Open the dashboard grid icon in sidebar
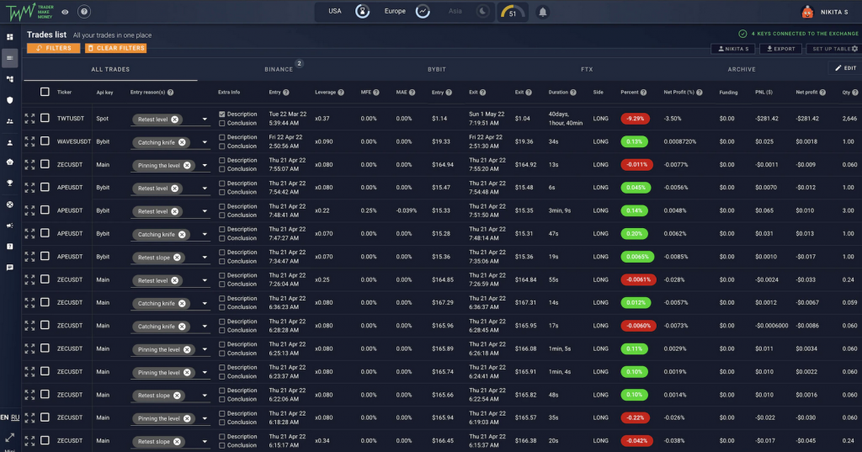This screenshot has width=862, height=452. 10,37
